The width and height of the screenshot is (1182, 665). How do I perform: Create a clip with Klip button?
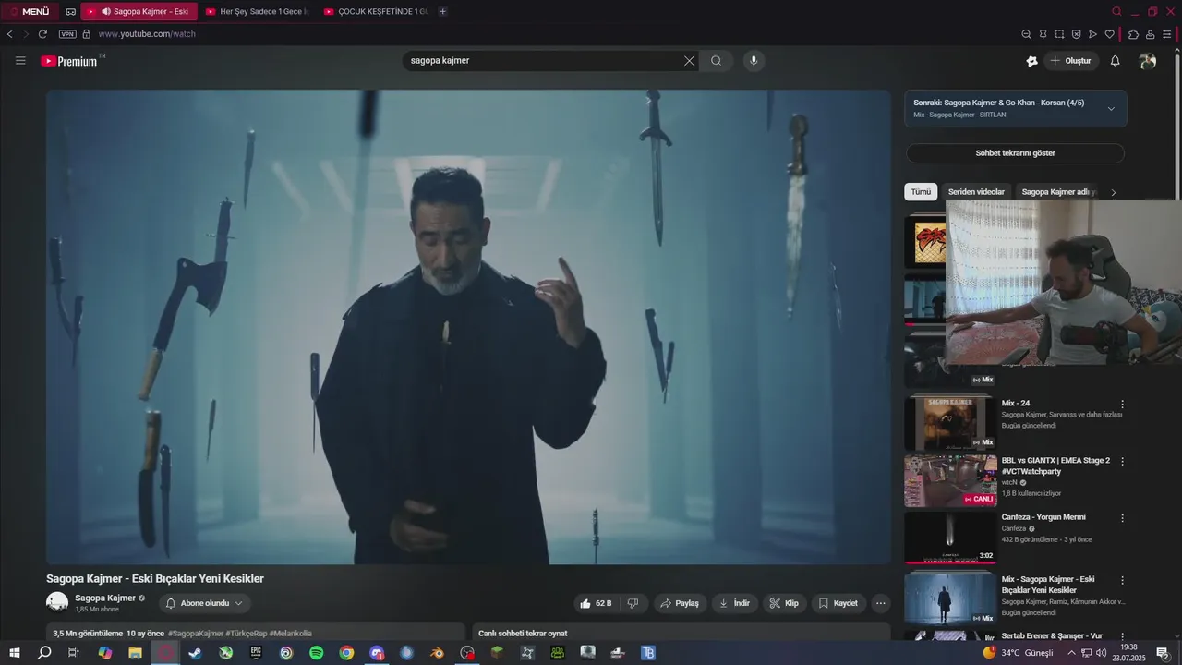coord(784,603)
